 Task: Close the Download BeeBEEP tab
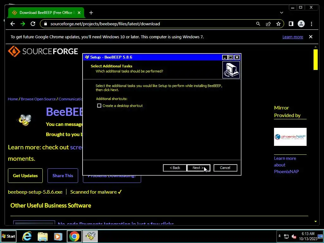pos(79,13)
